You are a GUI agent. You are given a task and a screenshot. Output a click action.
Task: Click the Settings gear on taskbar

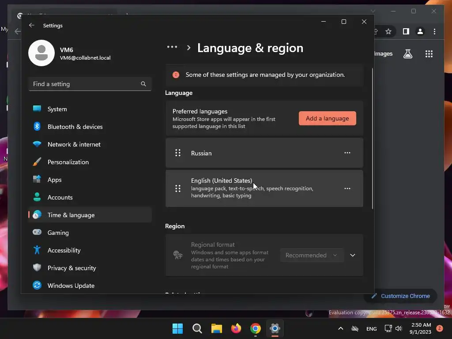[x=275, y=328]
